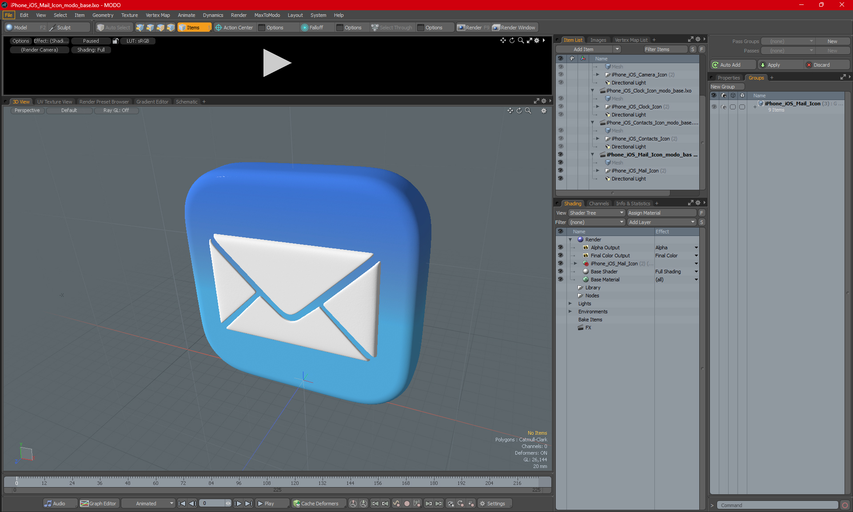
Task: Open Shader Tree view dropdown
Action: [597, 213]
